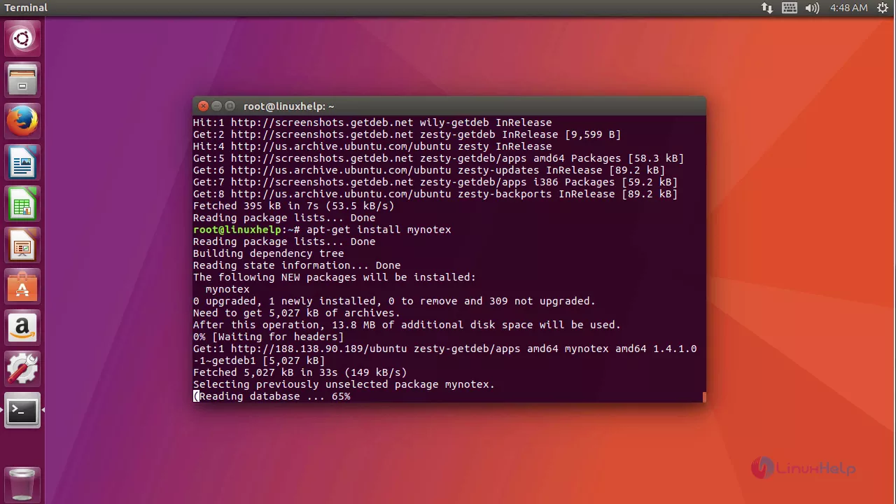The width and height of the screenshot is (896, 504).
Task: Click Hit:1 wily-getdeb InRelease line
Action: 372,122
